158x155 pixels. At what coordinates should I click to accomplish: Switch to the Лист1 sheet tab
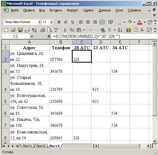point(27,146)
